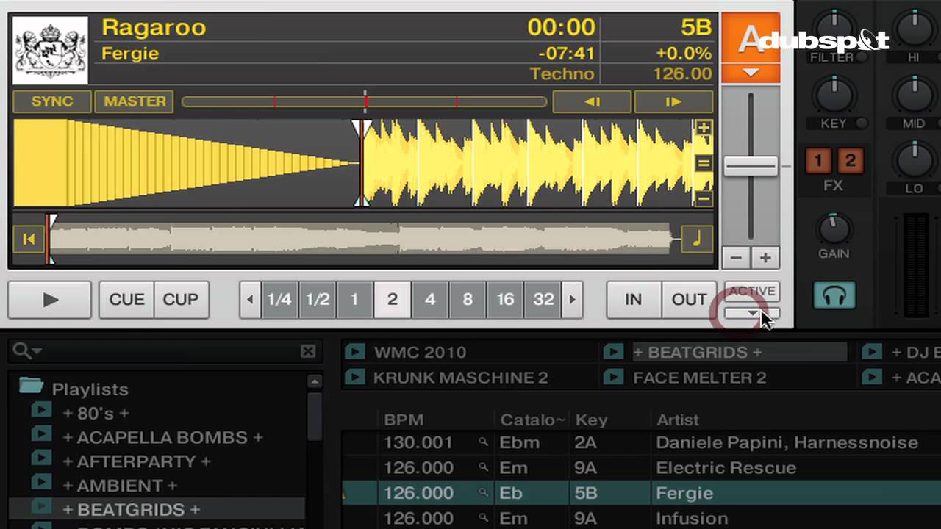The width and height of the screenshot is (941, 529).
Task: Toggle the FILTER on switch
Action: click(861, 57)
